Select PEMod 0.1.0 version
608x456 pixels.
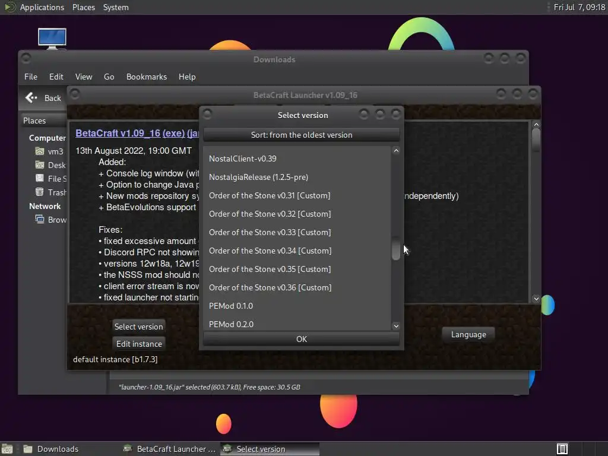(x=297, y=306)
